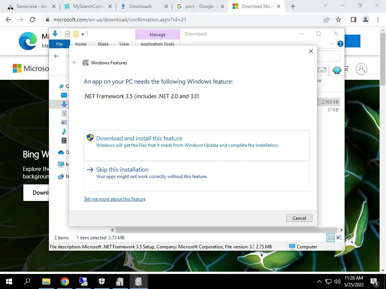Select OneDrive cloud in navigation pane
This screenshot has width=386, height=289.
click(61, 152)
